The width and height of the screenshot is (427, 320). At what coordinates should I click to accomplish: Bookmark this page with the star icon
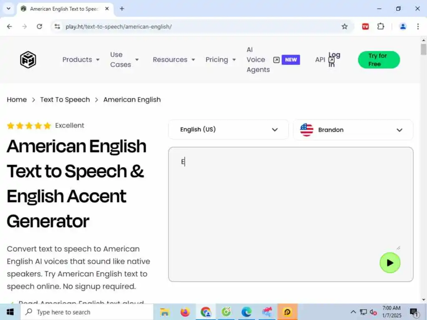pyautogui.click(x=344, y=26)
